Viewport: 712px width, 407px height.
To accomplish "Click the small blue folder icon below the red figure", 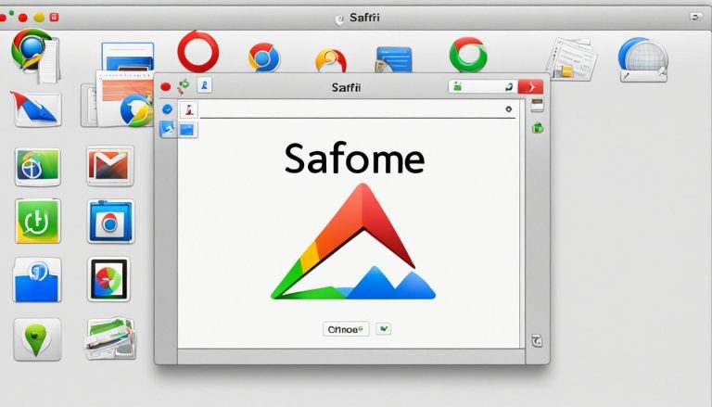I will 187,131.
